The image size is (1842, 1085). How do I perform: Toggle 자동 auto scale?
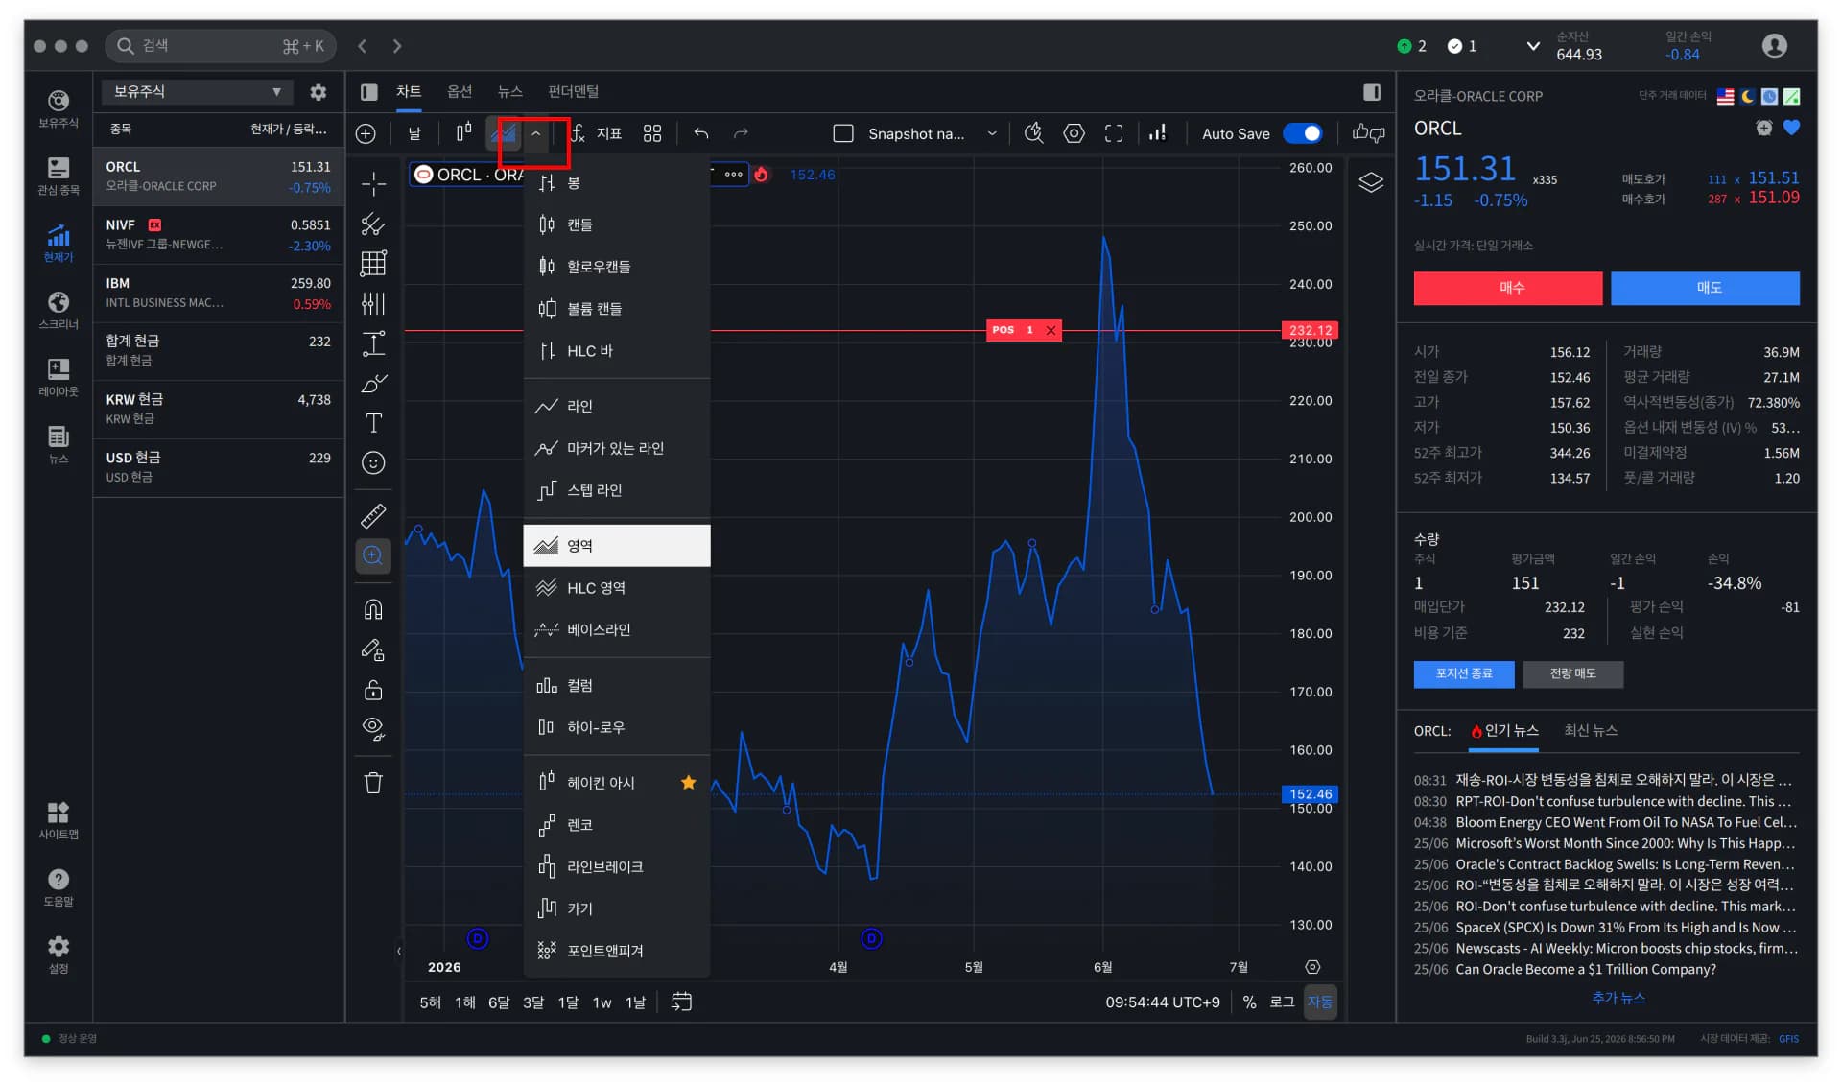pos(1320,1002)
